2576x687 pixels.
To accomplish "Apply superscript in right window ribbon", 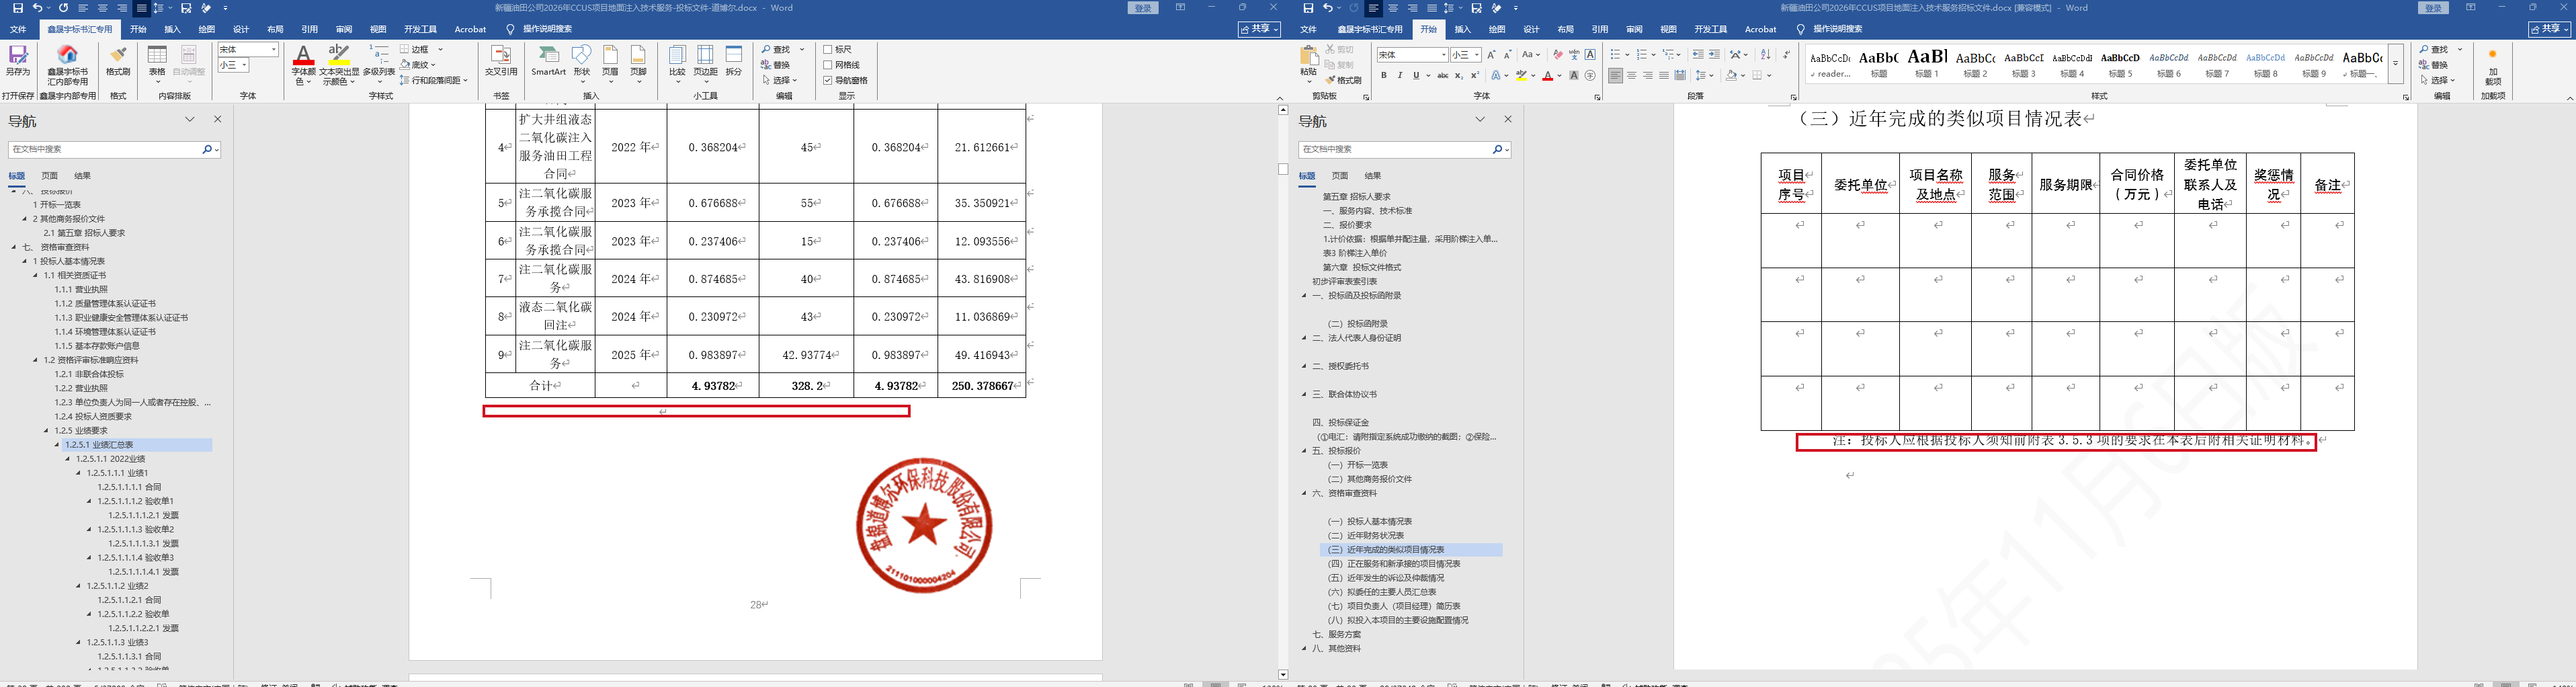I will click(1475, 76).
